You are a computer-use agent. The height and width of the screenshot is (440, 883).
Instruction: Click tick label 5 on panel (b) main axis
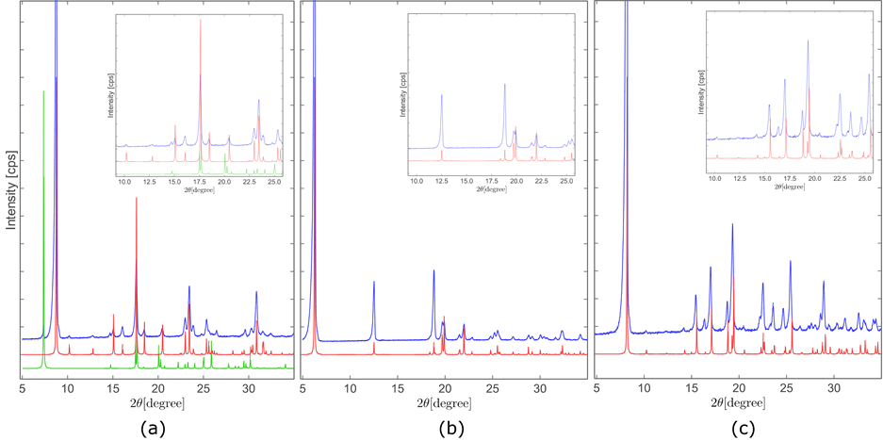coord(303,389)
